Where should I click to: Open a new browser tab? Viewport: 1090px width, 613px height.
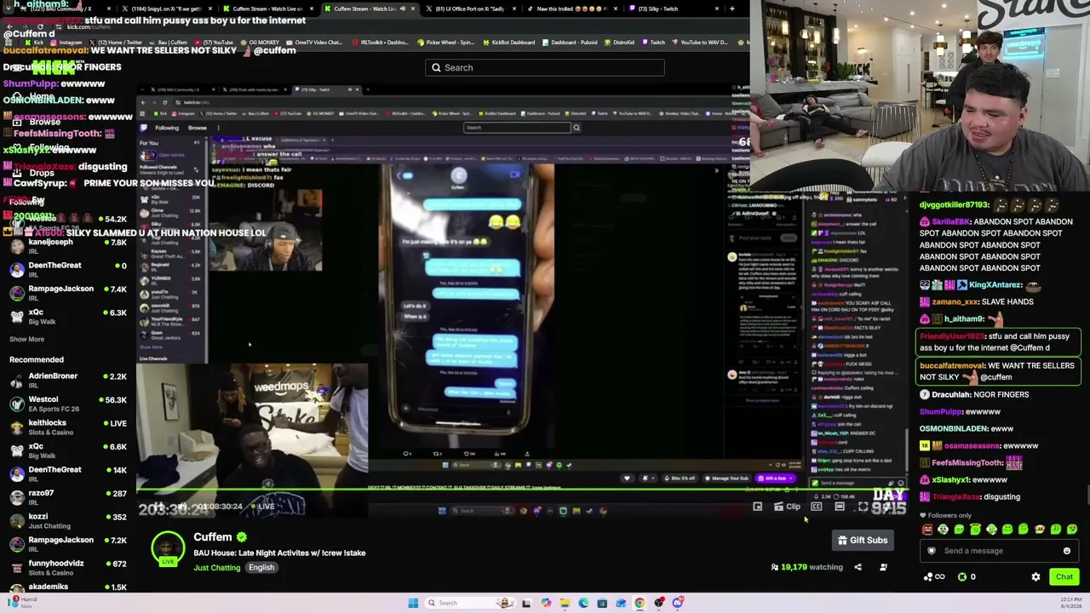tap(731, 9)
